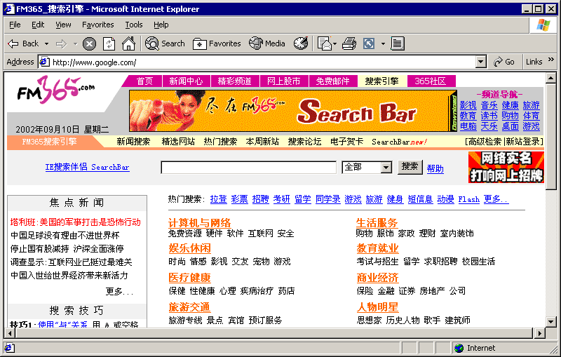The width and height of the screenshot is (561, 357).
Task: Open the 生活服务 category link
Action: click(x=377, y=223)
